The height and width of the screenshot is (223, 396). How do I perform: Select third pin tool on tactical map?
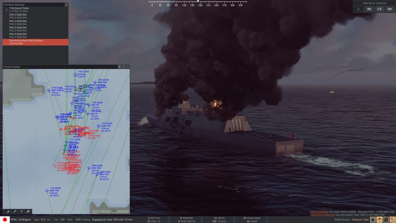21,212
